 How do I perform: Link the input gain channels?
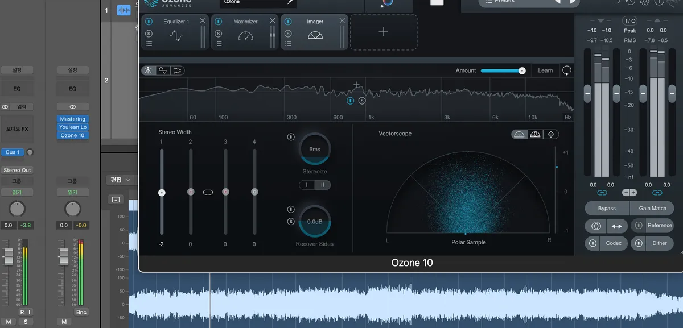602,193
